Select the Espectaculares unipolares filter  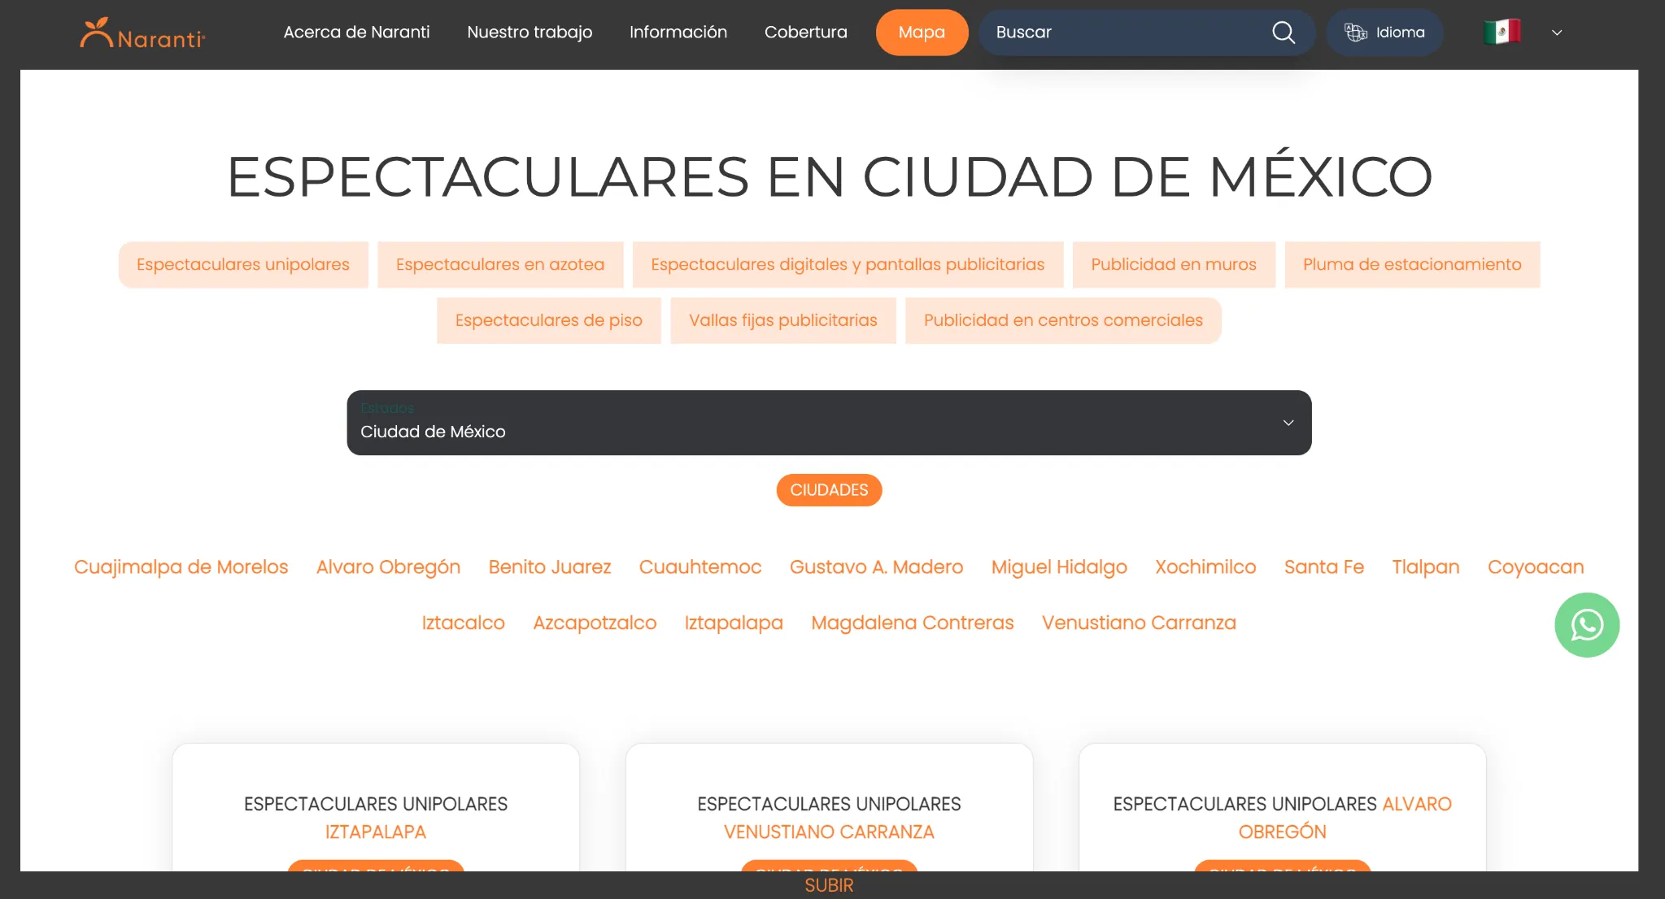coord(242,264)
